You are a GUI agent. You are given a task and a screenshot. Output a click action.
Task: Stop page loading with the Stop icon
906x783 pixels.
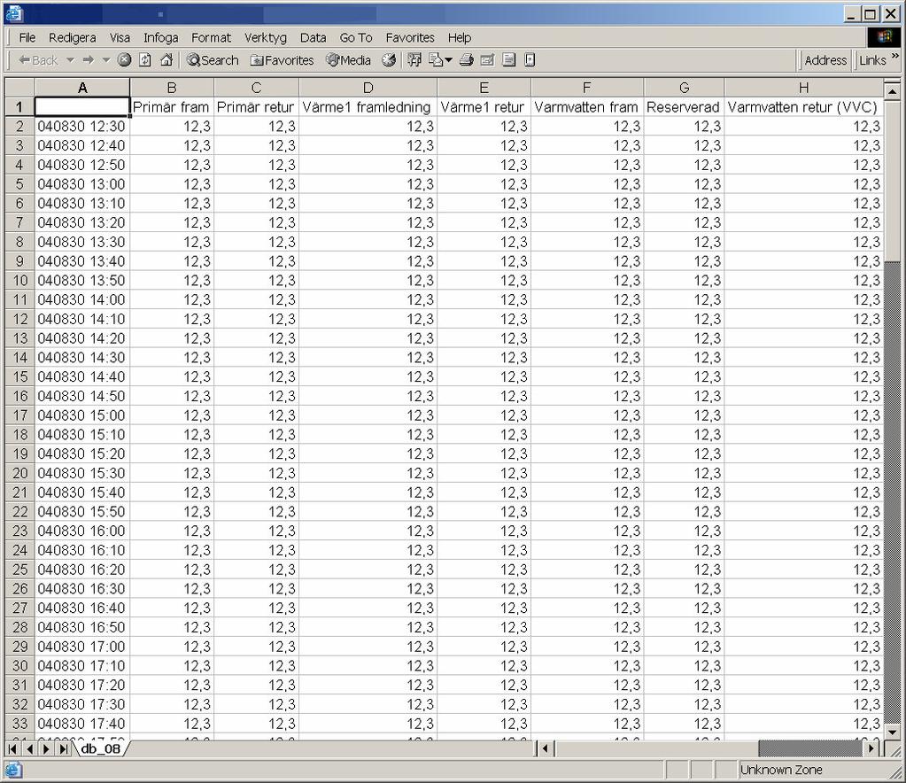[x=124, y=60]
